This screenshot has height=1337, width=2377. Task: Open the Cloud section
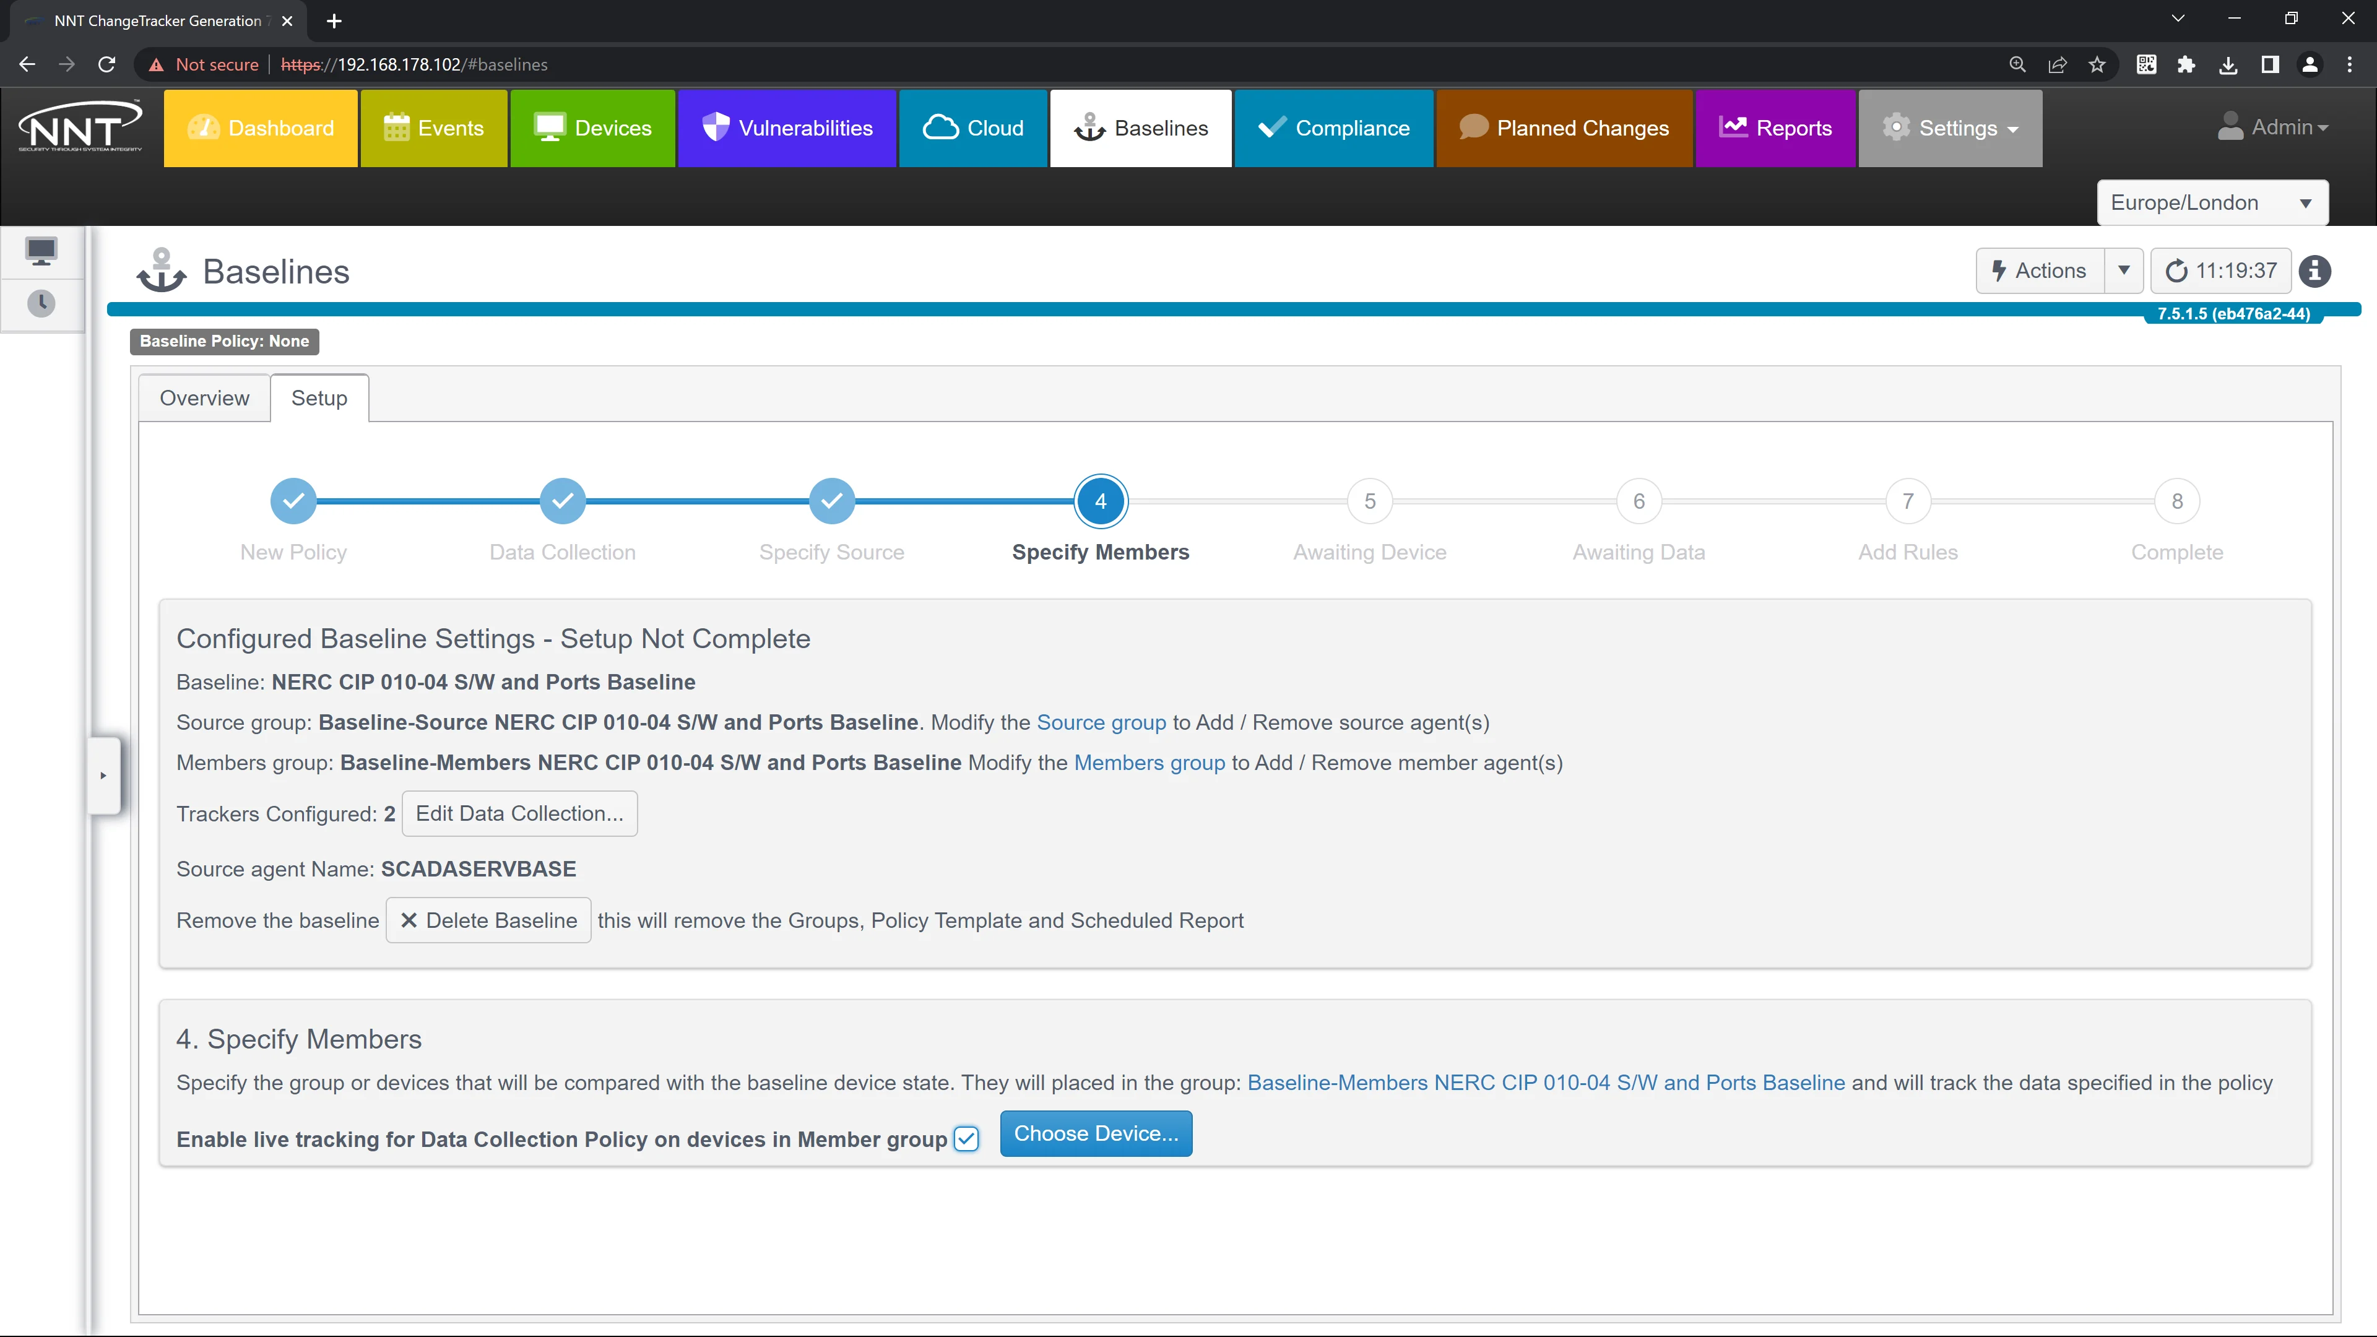coord(972,128)
